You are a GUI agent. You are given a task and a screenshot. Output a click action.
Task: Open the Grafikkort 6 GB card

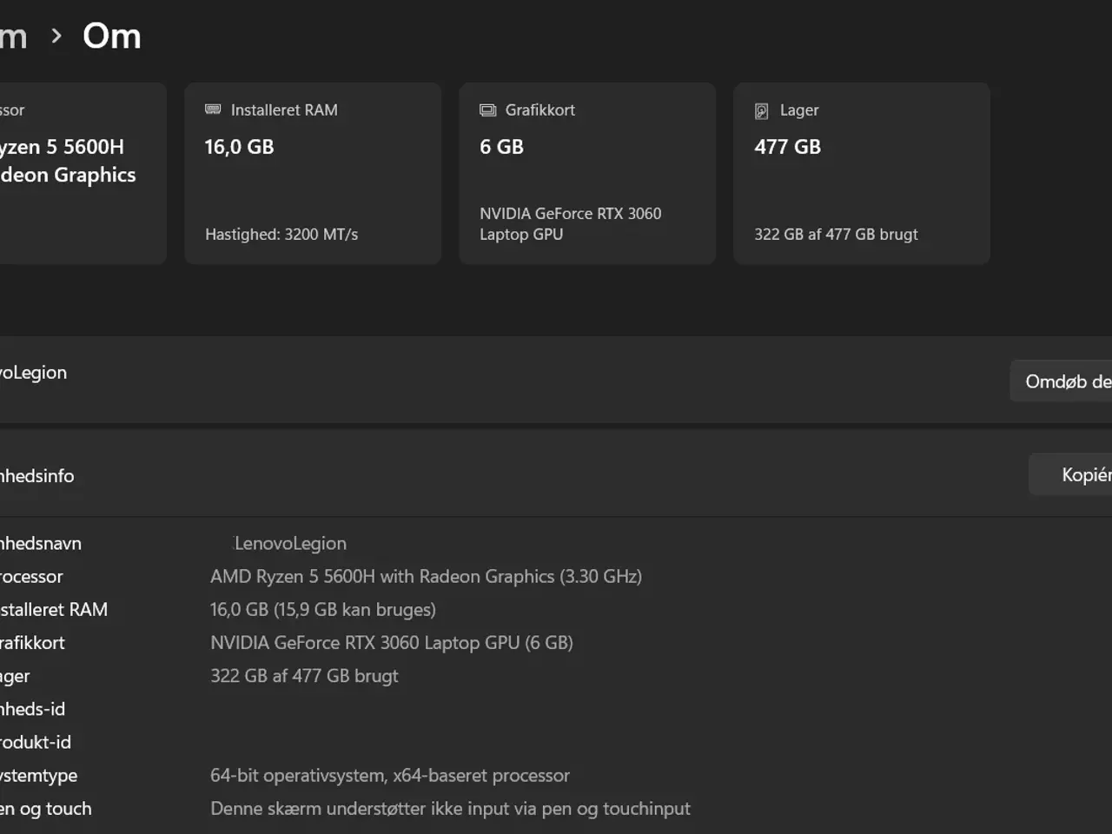587,173
